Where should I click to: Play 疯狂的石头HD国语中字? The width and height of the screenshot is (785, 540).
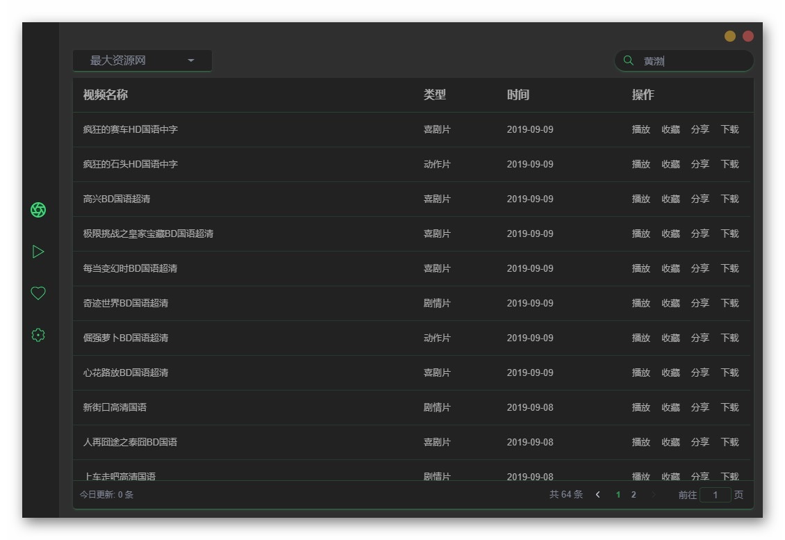point(641,164)
